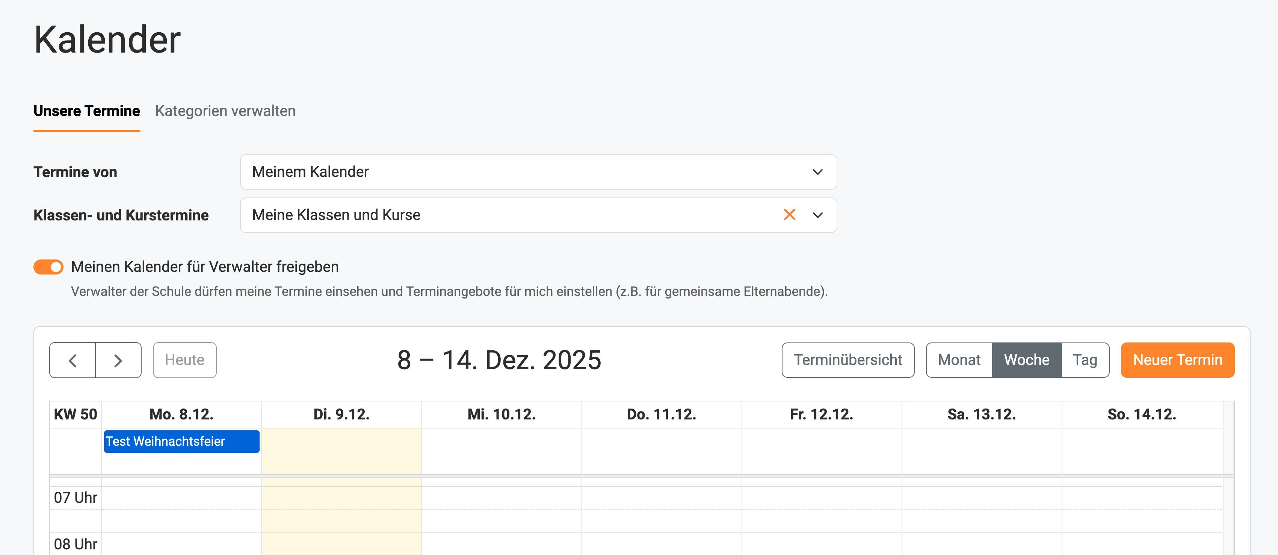Clear the 'Meine Klassen und Kurse' filter
Image resolution: width=1278 pixels, height=555 pixels.
click(790, 215)
